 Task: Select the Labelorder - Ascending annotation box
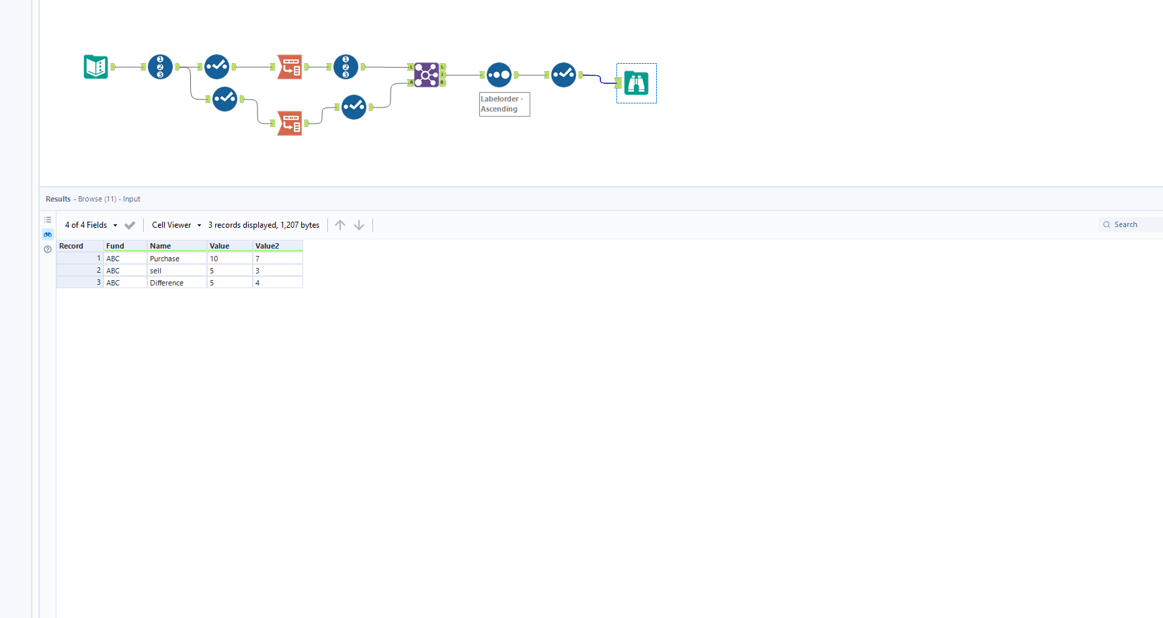pyautogui.click(x=504, y=104)
